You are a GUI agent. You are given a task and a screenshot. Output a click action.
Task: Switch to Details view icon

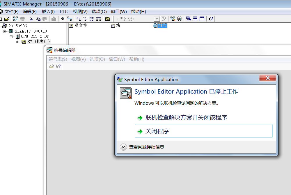point(99,19)
